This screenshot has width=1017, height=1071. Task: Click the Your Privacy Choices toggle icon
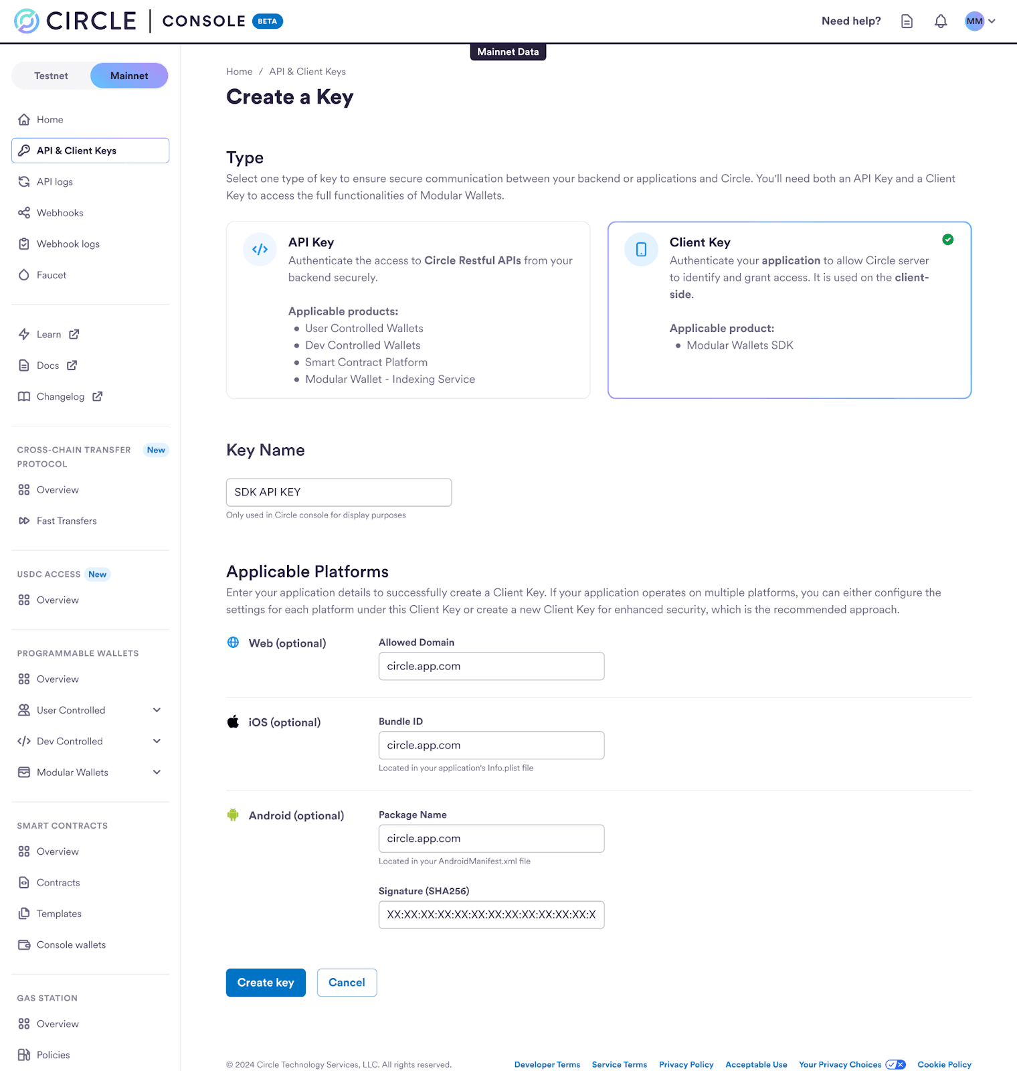(895, 1064)
